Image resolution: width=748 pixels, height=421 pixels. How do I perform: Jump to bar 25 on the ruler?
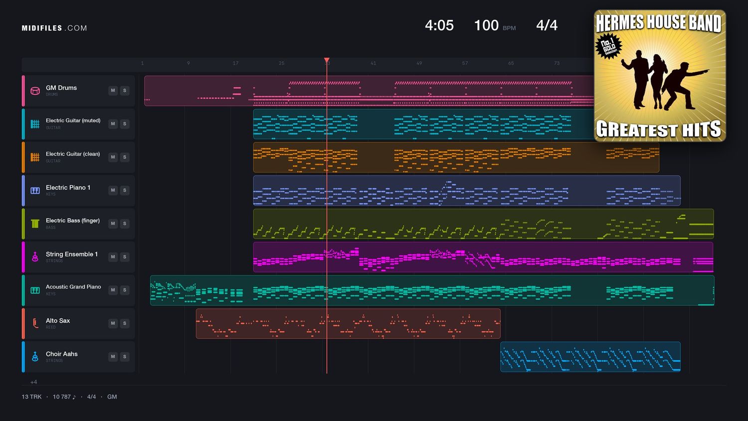281,63
